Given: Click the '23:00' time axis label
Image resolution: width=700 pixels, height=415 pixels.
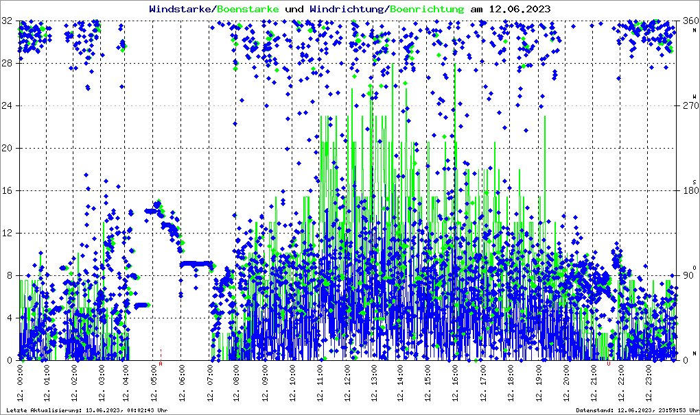Looking at the screenshot, I should 649,376.
